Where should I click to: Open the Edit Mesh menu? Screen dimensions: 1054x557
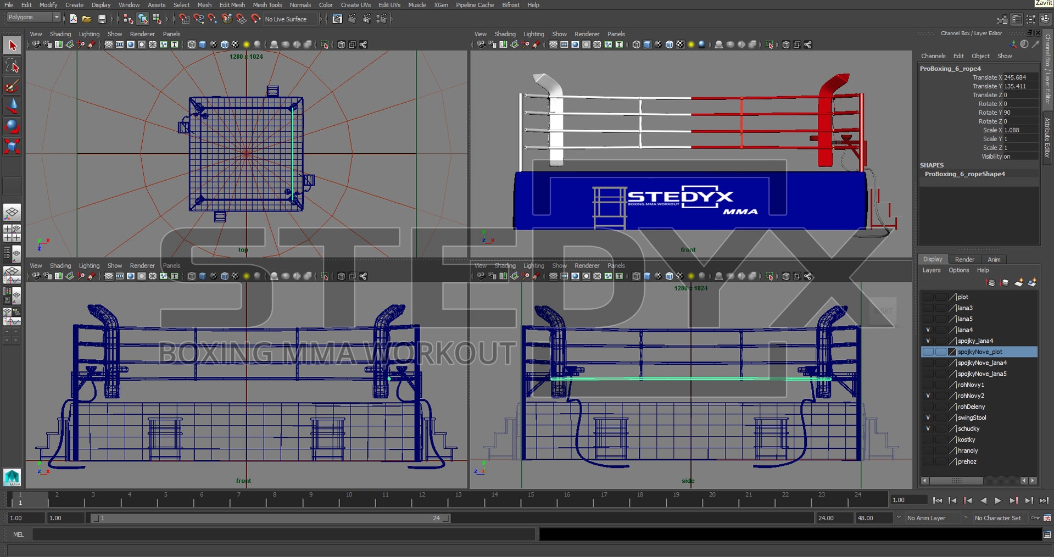point(232,5)
